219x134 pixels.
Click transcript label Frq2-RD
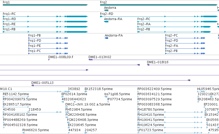coord(107,14)
